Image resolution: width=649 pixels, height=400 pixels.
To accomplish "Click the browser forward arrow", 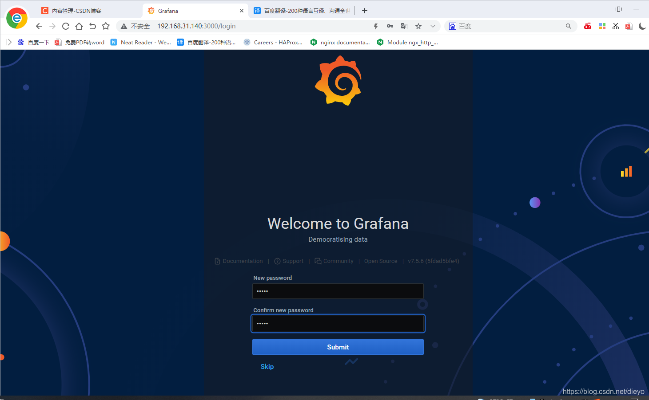I will (x=52, y=26).
